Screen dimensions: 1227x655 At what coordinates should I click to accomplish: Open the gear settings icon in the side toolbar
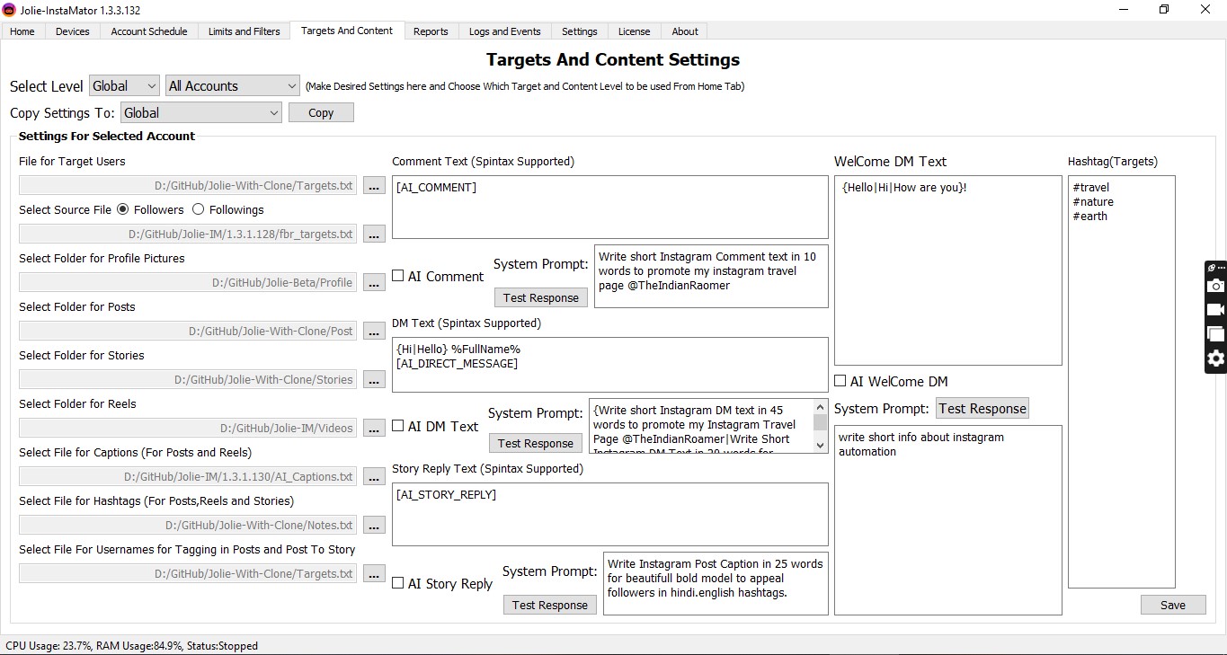pyautogui.click(x=1215, y=358)
